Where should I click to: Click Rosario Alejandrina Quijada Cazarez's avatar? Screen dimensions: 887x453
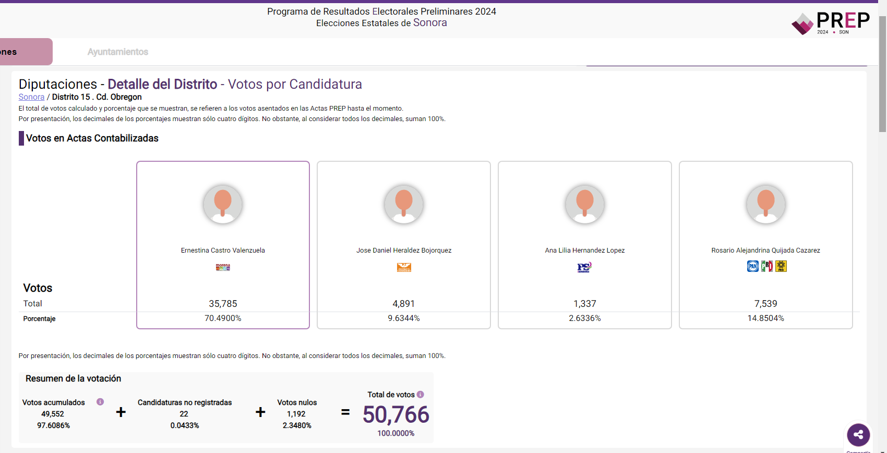click(766, 204)
